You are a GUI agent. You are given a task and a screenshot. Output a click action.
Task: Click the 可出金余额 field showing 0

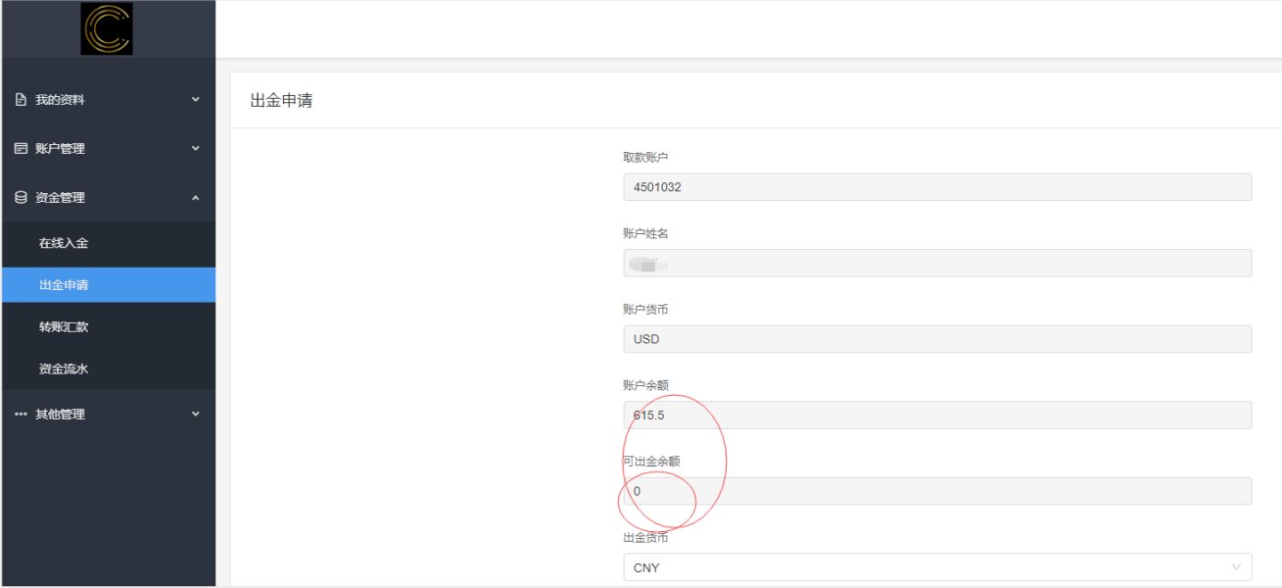coord(937,491)
